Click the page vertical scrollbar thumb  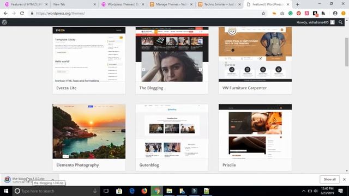click(x=347, y=52)
